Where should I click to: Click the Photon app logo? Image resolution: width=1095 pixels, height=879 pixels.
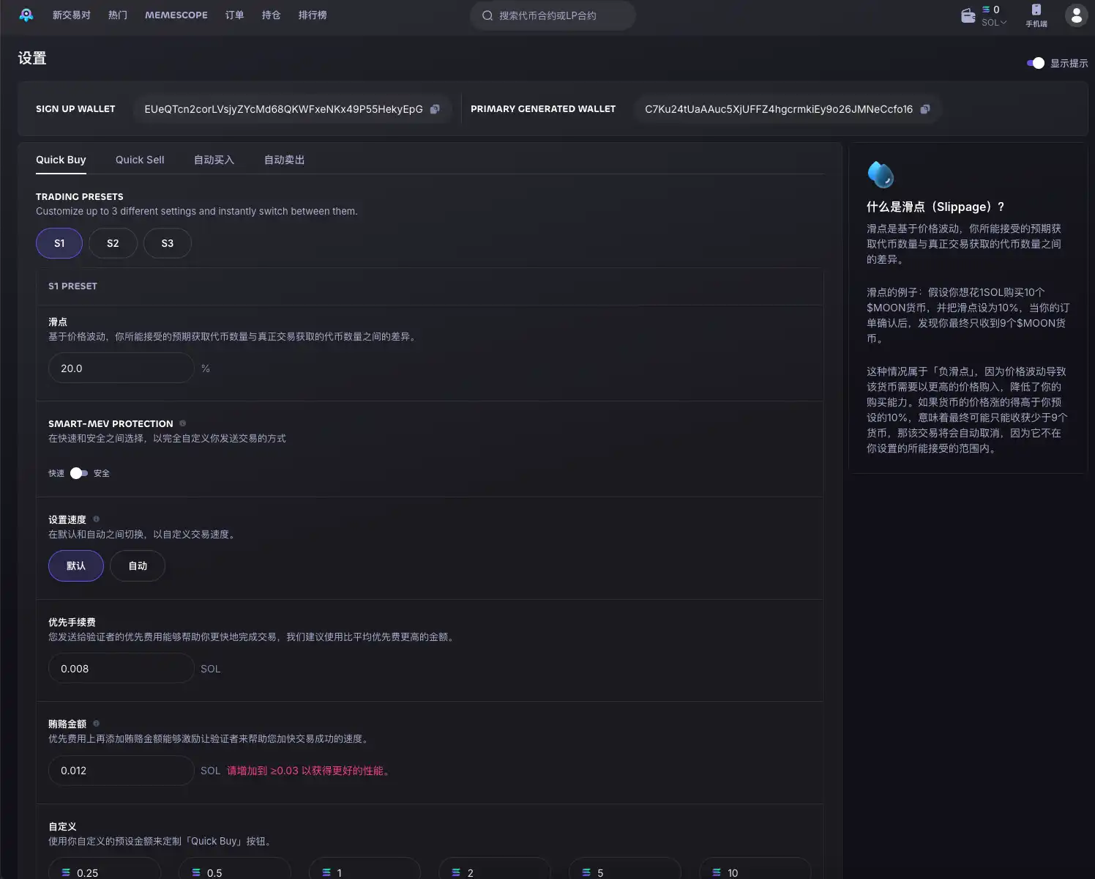pyautogui.click(x=26, y=15)
